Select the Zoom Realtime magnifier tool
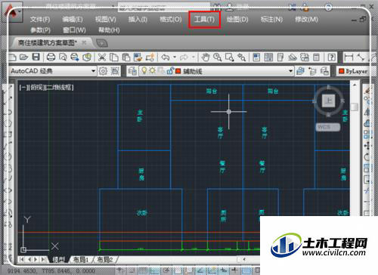Screen dimensions: 378x275 point(218,57)
